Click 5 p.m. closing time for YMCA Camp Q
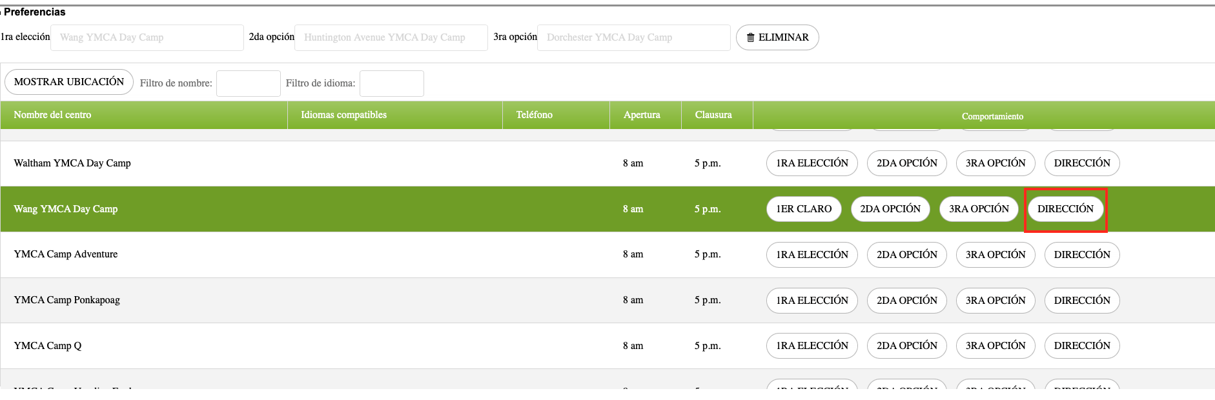The image size is (1215, 400). coord(708,346)
